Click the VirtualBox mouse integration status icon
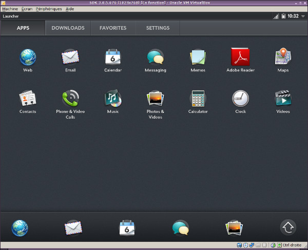The image size is (308, 250). 273,245
